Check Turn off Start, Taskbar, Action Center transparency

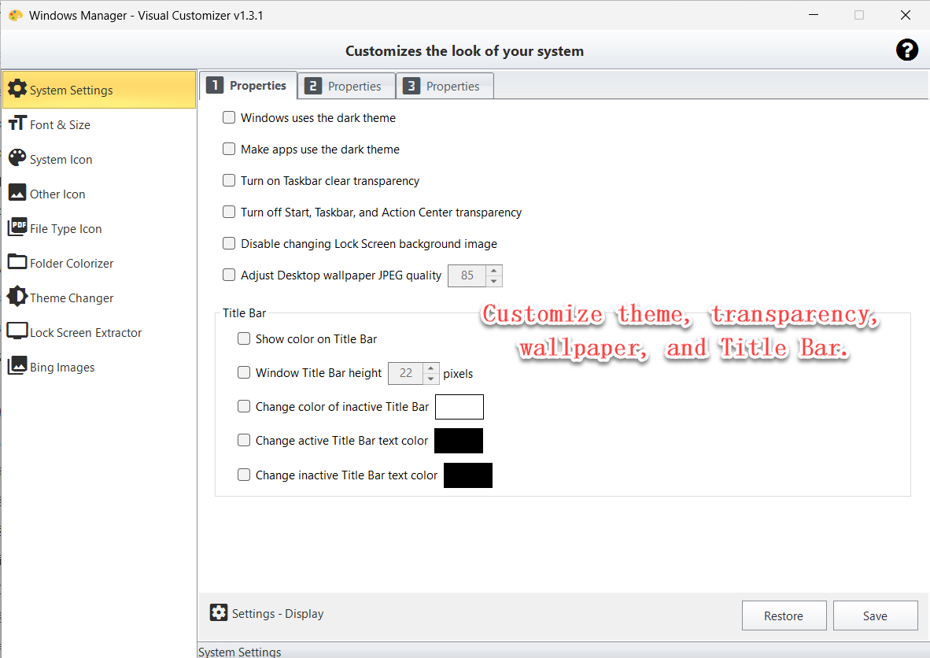229,212
